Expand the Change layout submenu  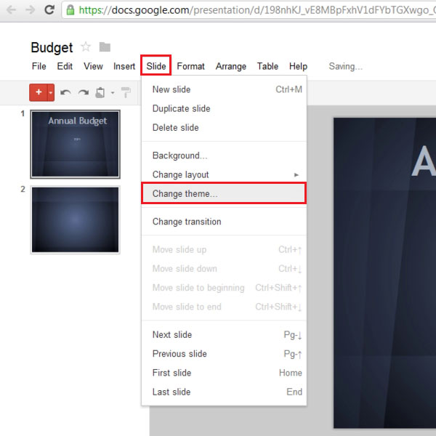224,174
